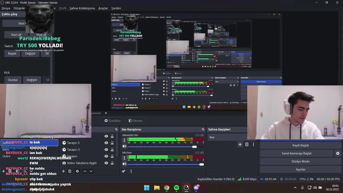Expand hidden system tray icons chevron
Viewport: 343px width, 193px height.
point(295,188)
